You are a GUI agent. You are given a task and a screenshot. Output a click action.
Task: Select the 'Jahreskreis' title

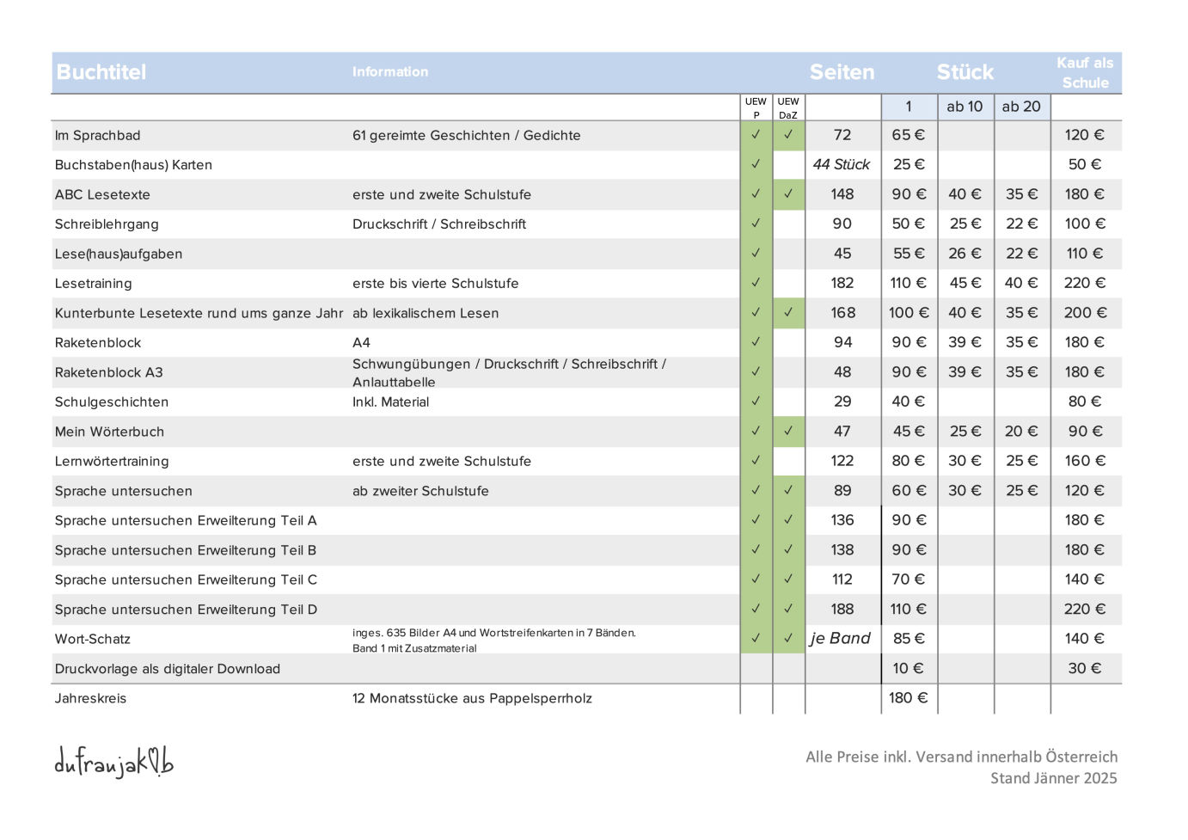pos(90,699)
